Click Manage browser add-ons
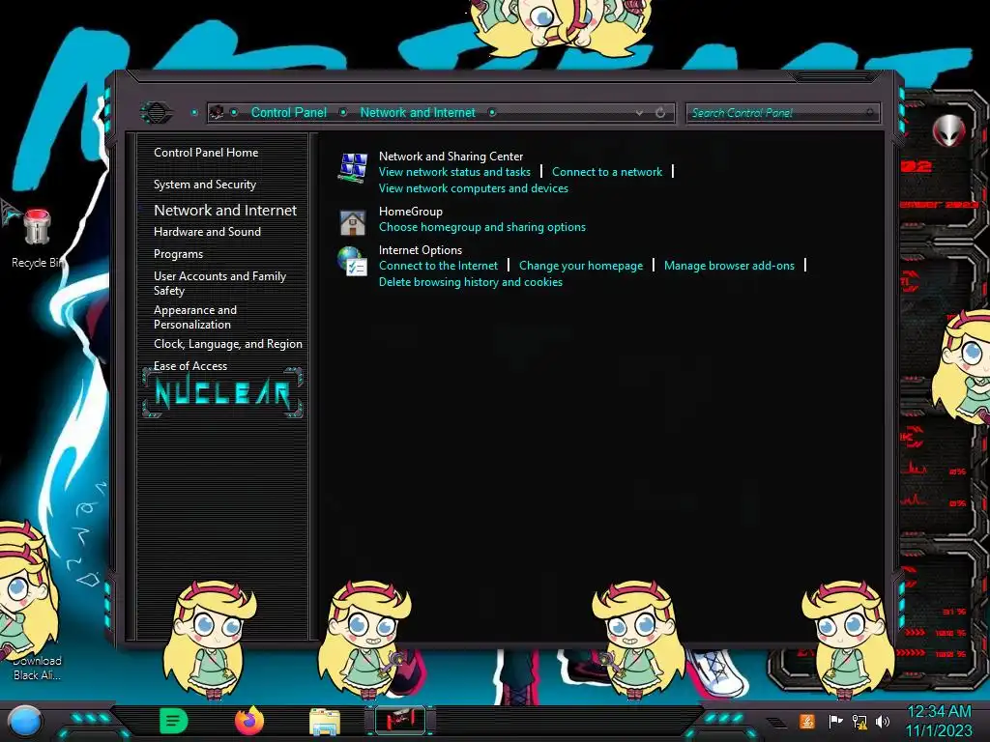Screen dimensions: 990x742 coord(729,266)
